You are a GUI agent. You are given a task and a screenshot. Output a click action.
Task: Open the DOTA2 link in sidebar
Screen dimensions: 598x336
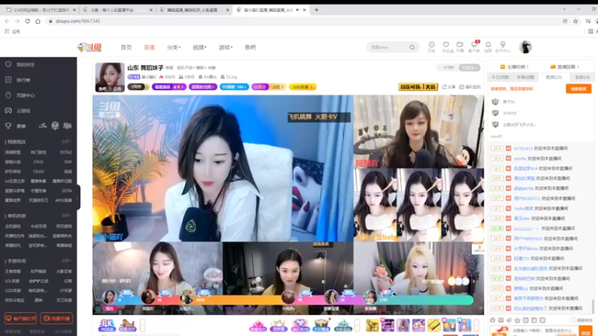[66, 152]
